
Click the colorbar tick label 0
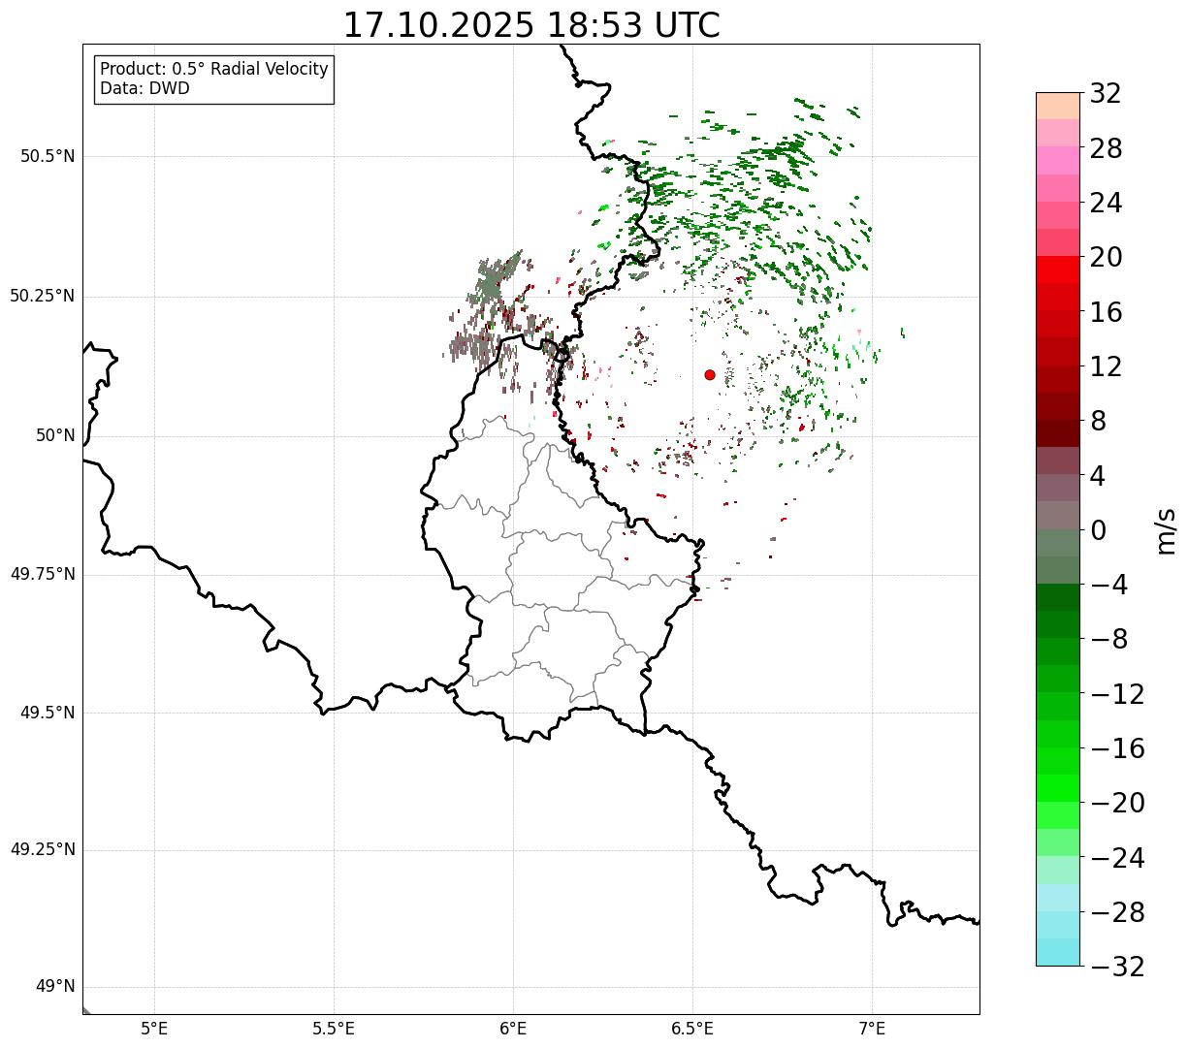click(1098, 530)
